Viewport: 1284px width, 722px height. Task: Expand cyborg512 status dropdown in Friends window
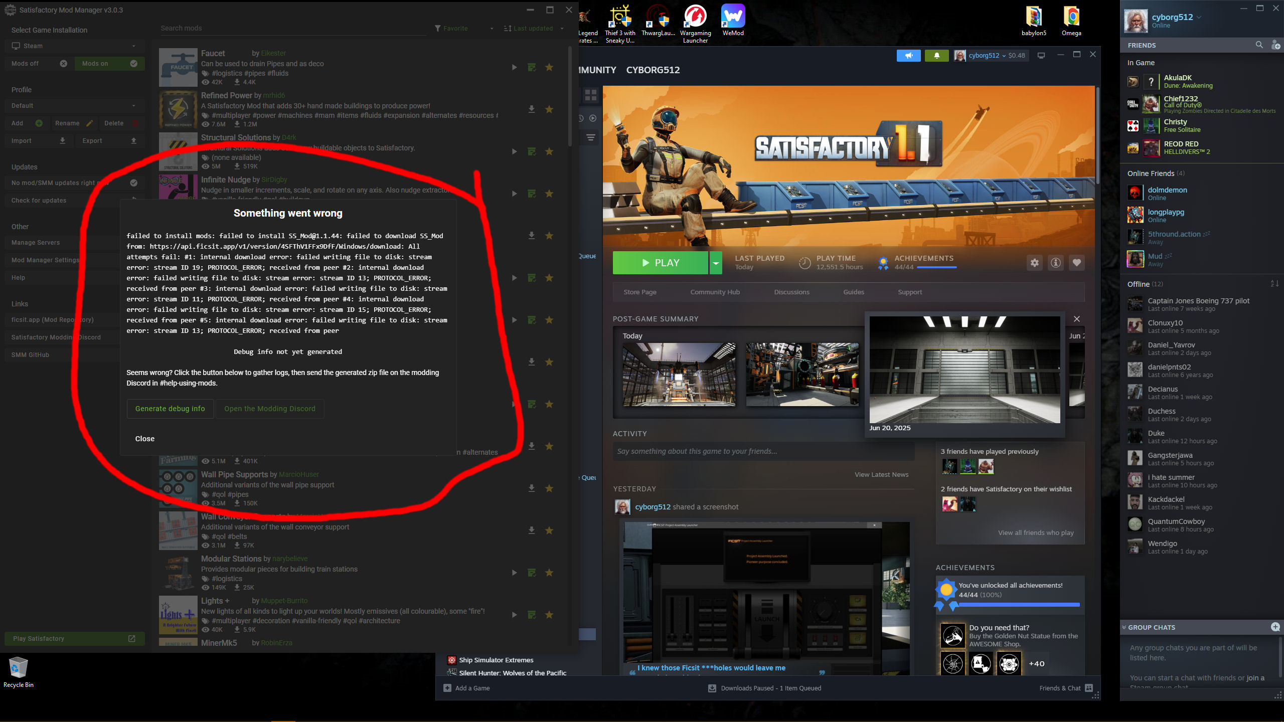tap(1199, 17)
